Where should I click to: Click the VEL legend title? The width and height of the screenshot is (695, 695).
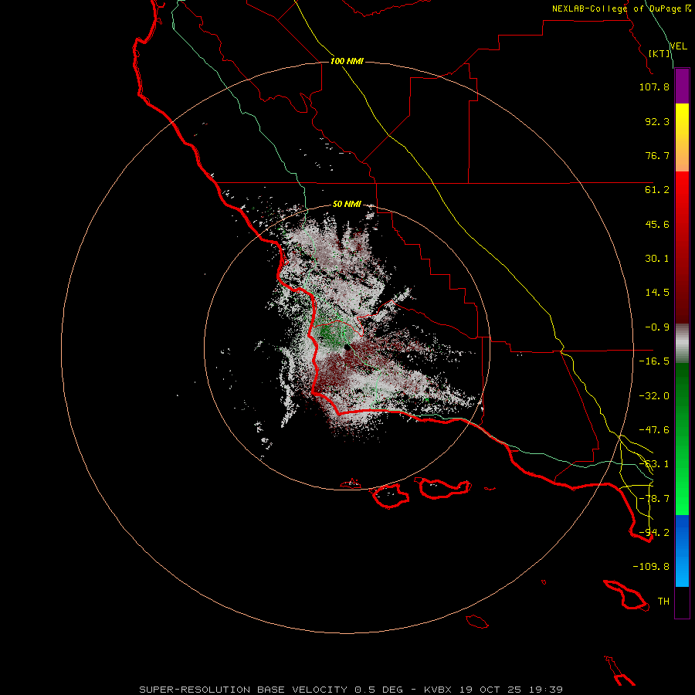tap(678, 46)
